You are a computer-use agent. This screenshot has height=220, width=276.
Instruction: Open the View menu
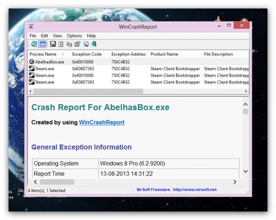click(x=57, y=36)
